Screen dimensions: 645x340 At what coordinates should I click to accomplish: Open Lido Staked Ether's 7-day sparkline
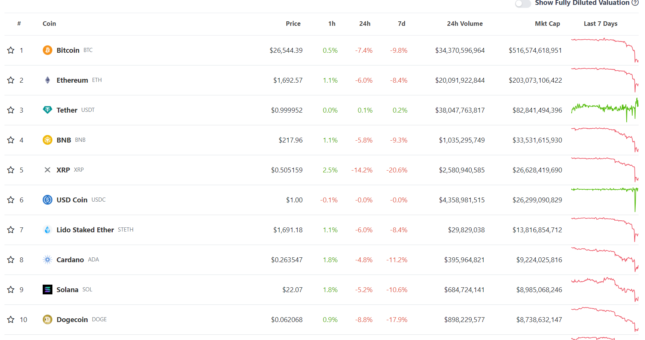click(605, 230)
